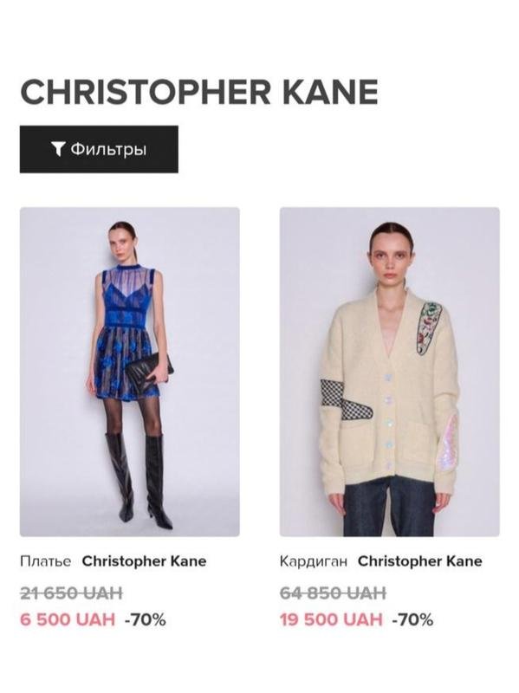Open Christopher Kane brand link under cardigan
519x693 pixels.
(420, 561)
